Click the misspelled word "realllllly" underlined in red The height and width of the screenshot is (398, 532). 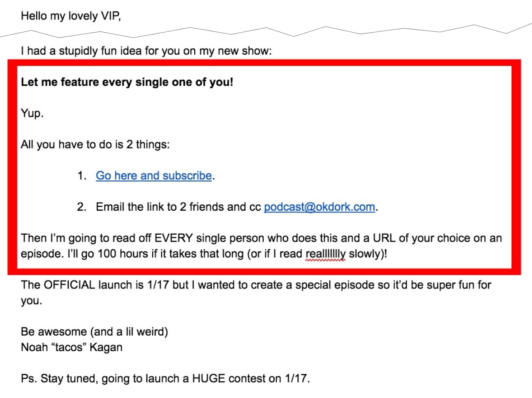click(325, 254)
